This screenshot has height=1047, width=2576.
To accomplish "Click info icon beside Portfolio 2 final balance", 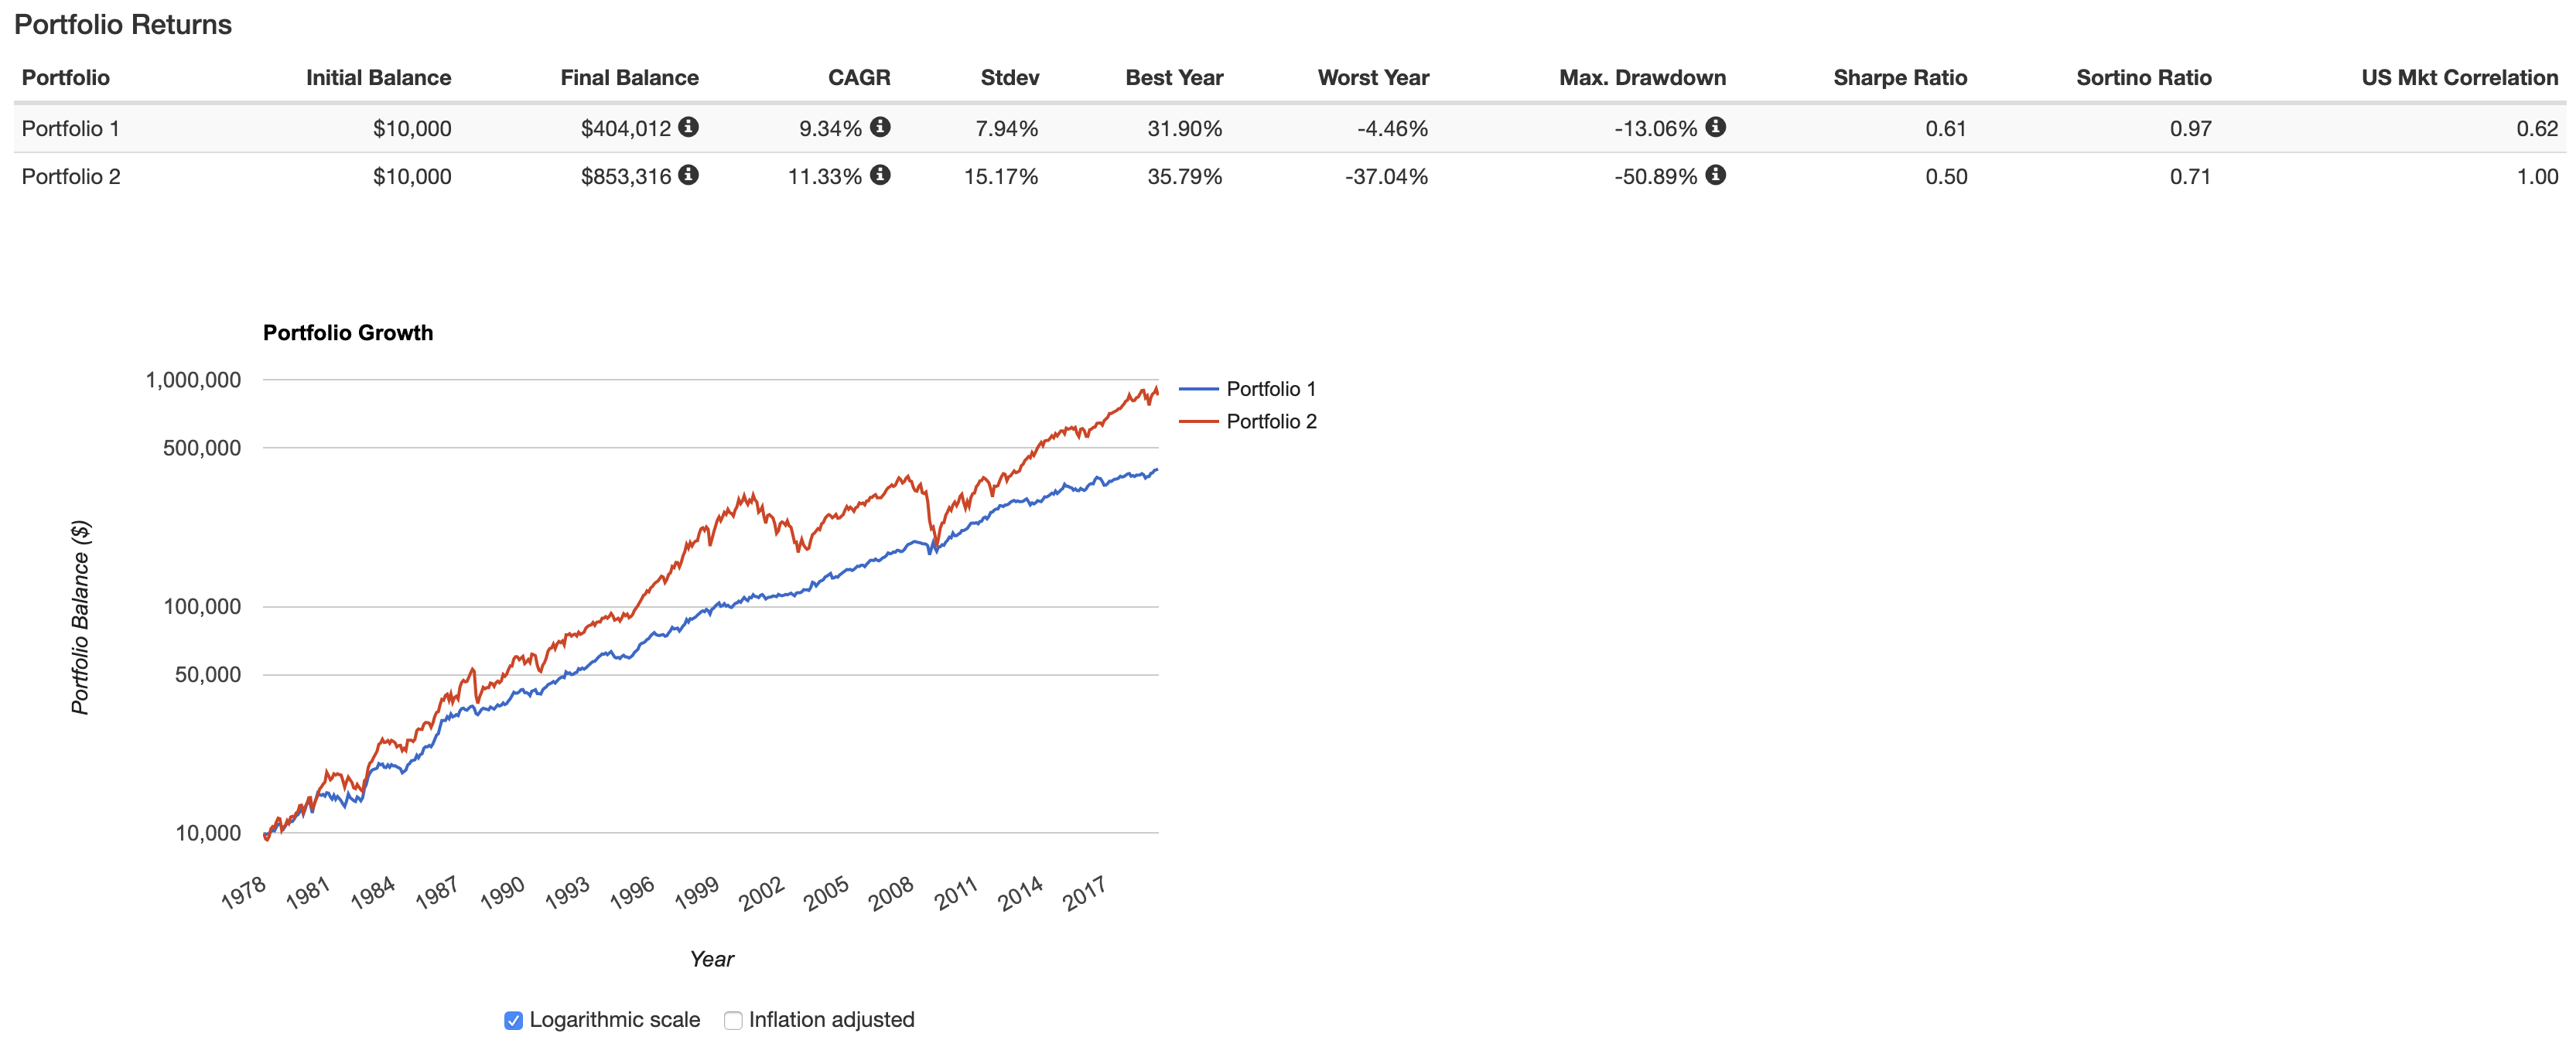I will click(x=688, y=175).
